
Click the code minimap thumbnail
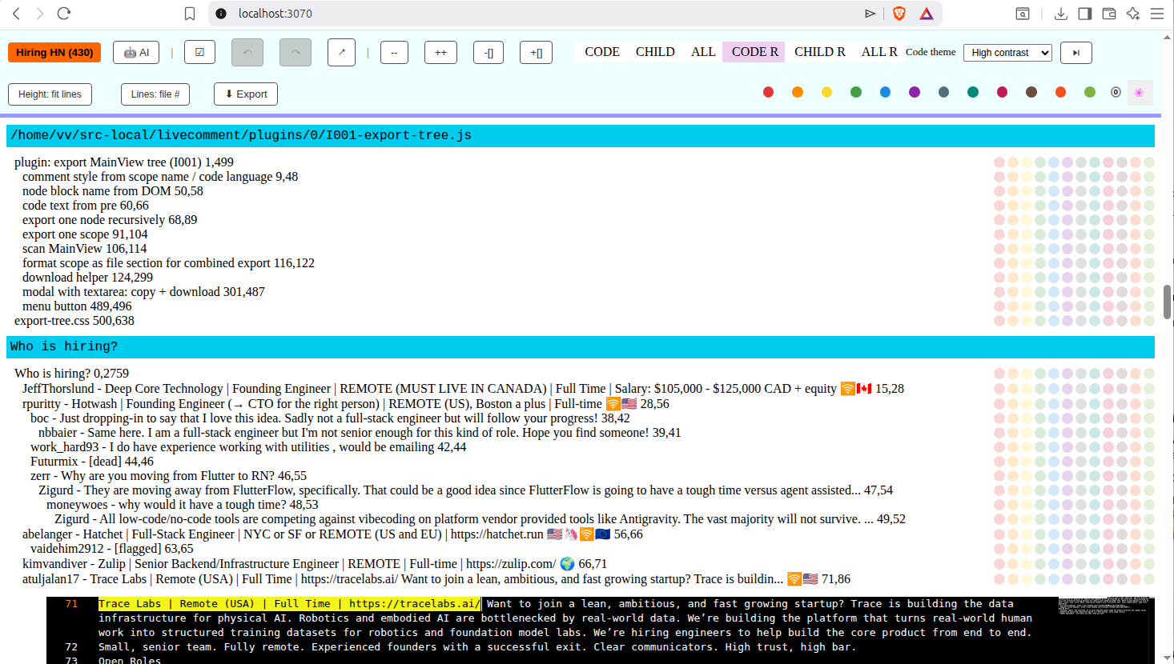1105,606
